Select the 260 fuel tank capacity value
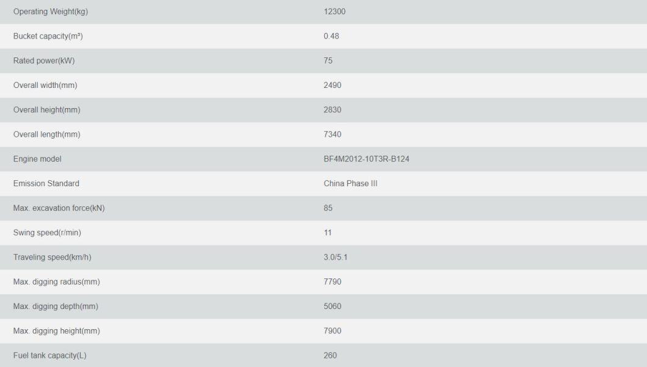This screenshot has width=647, height=367. (330, 355)
